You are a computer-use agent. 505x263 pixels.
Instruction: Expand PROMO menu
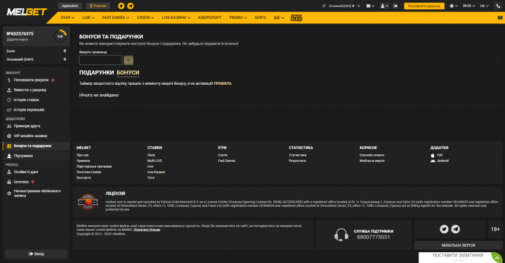238,18
